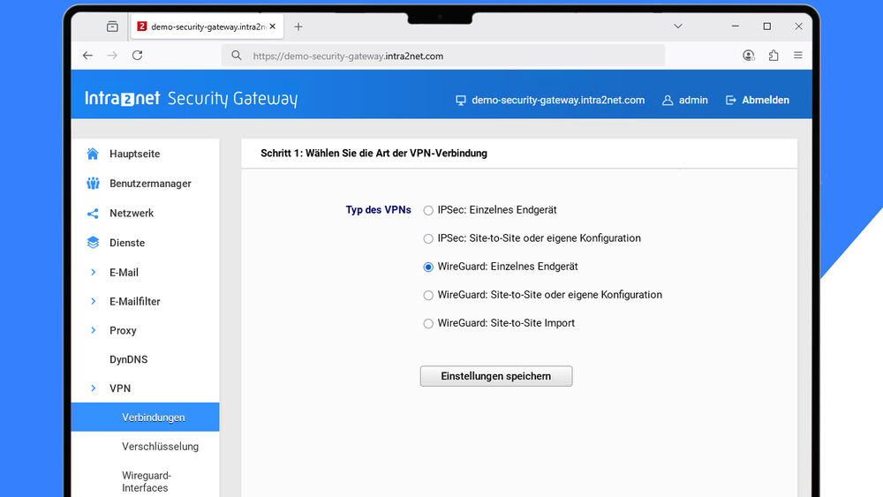883x497 pixels.
Task: Click the admin user icon in header
Action: 668,101
